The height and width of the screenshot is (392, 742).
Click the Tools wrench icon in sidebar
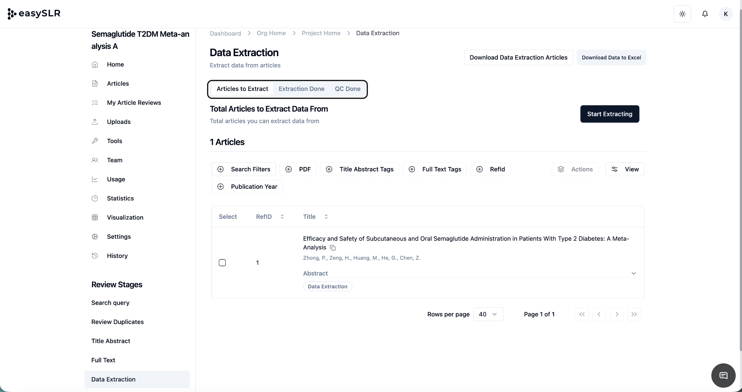[95, 141]
